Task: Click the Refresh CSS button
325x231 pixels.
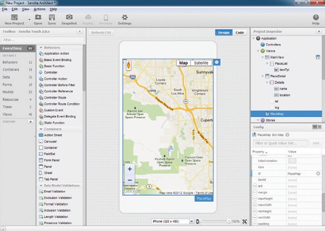Action: 101,33
